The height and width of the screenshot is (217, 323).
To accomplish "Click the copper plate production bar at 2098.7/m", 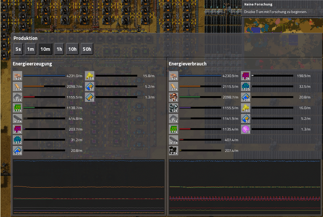I will coord(44,86).
